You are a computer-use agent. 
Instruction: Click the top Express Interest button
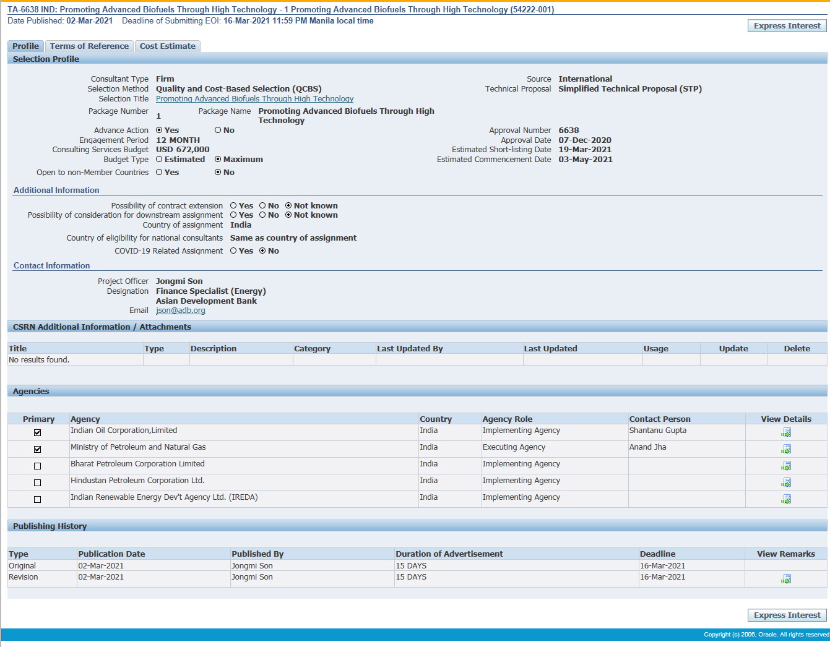coord(787,25)
